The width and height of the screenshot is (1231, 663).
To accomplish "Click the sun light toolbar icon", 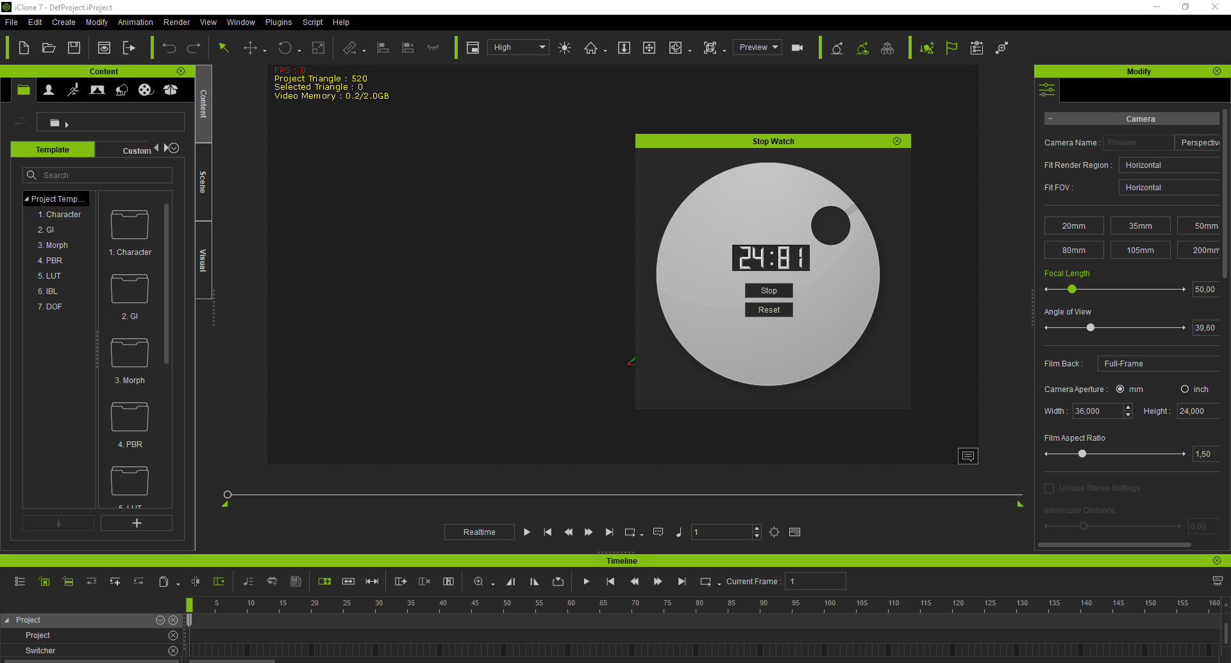I will coord(564,48).
